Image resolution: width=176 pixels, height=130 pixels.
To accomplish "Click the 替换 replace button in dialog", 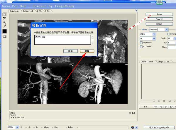I will [87, 51].
